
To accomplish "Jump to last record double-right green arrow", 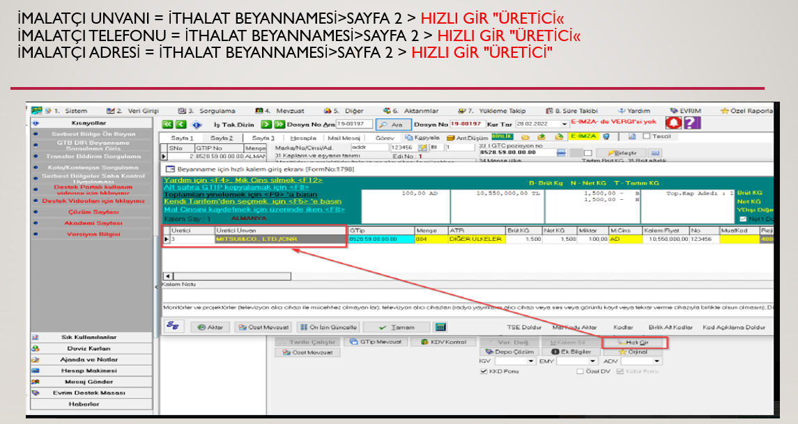I will (x=279, y=124).
